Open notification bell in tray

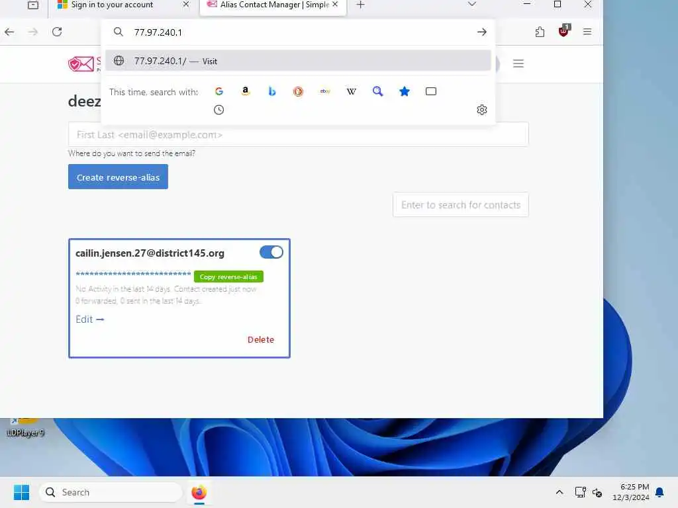coord(659,492)
